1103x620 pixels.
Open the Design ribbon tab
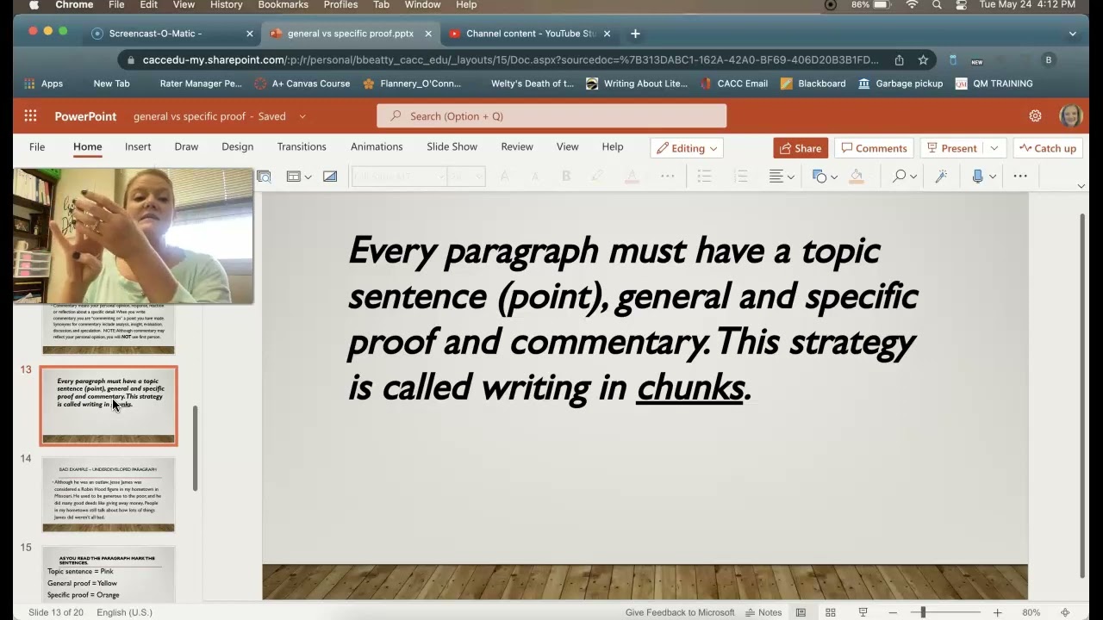[x=237, y=146]
